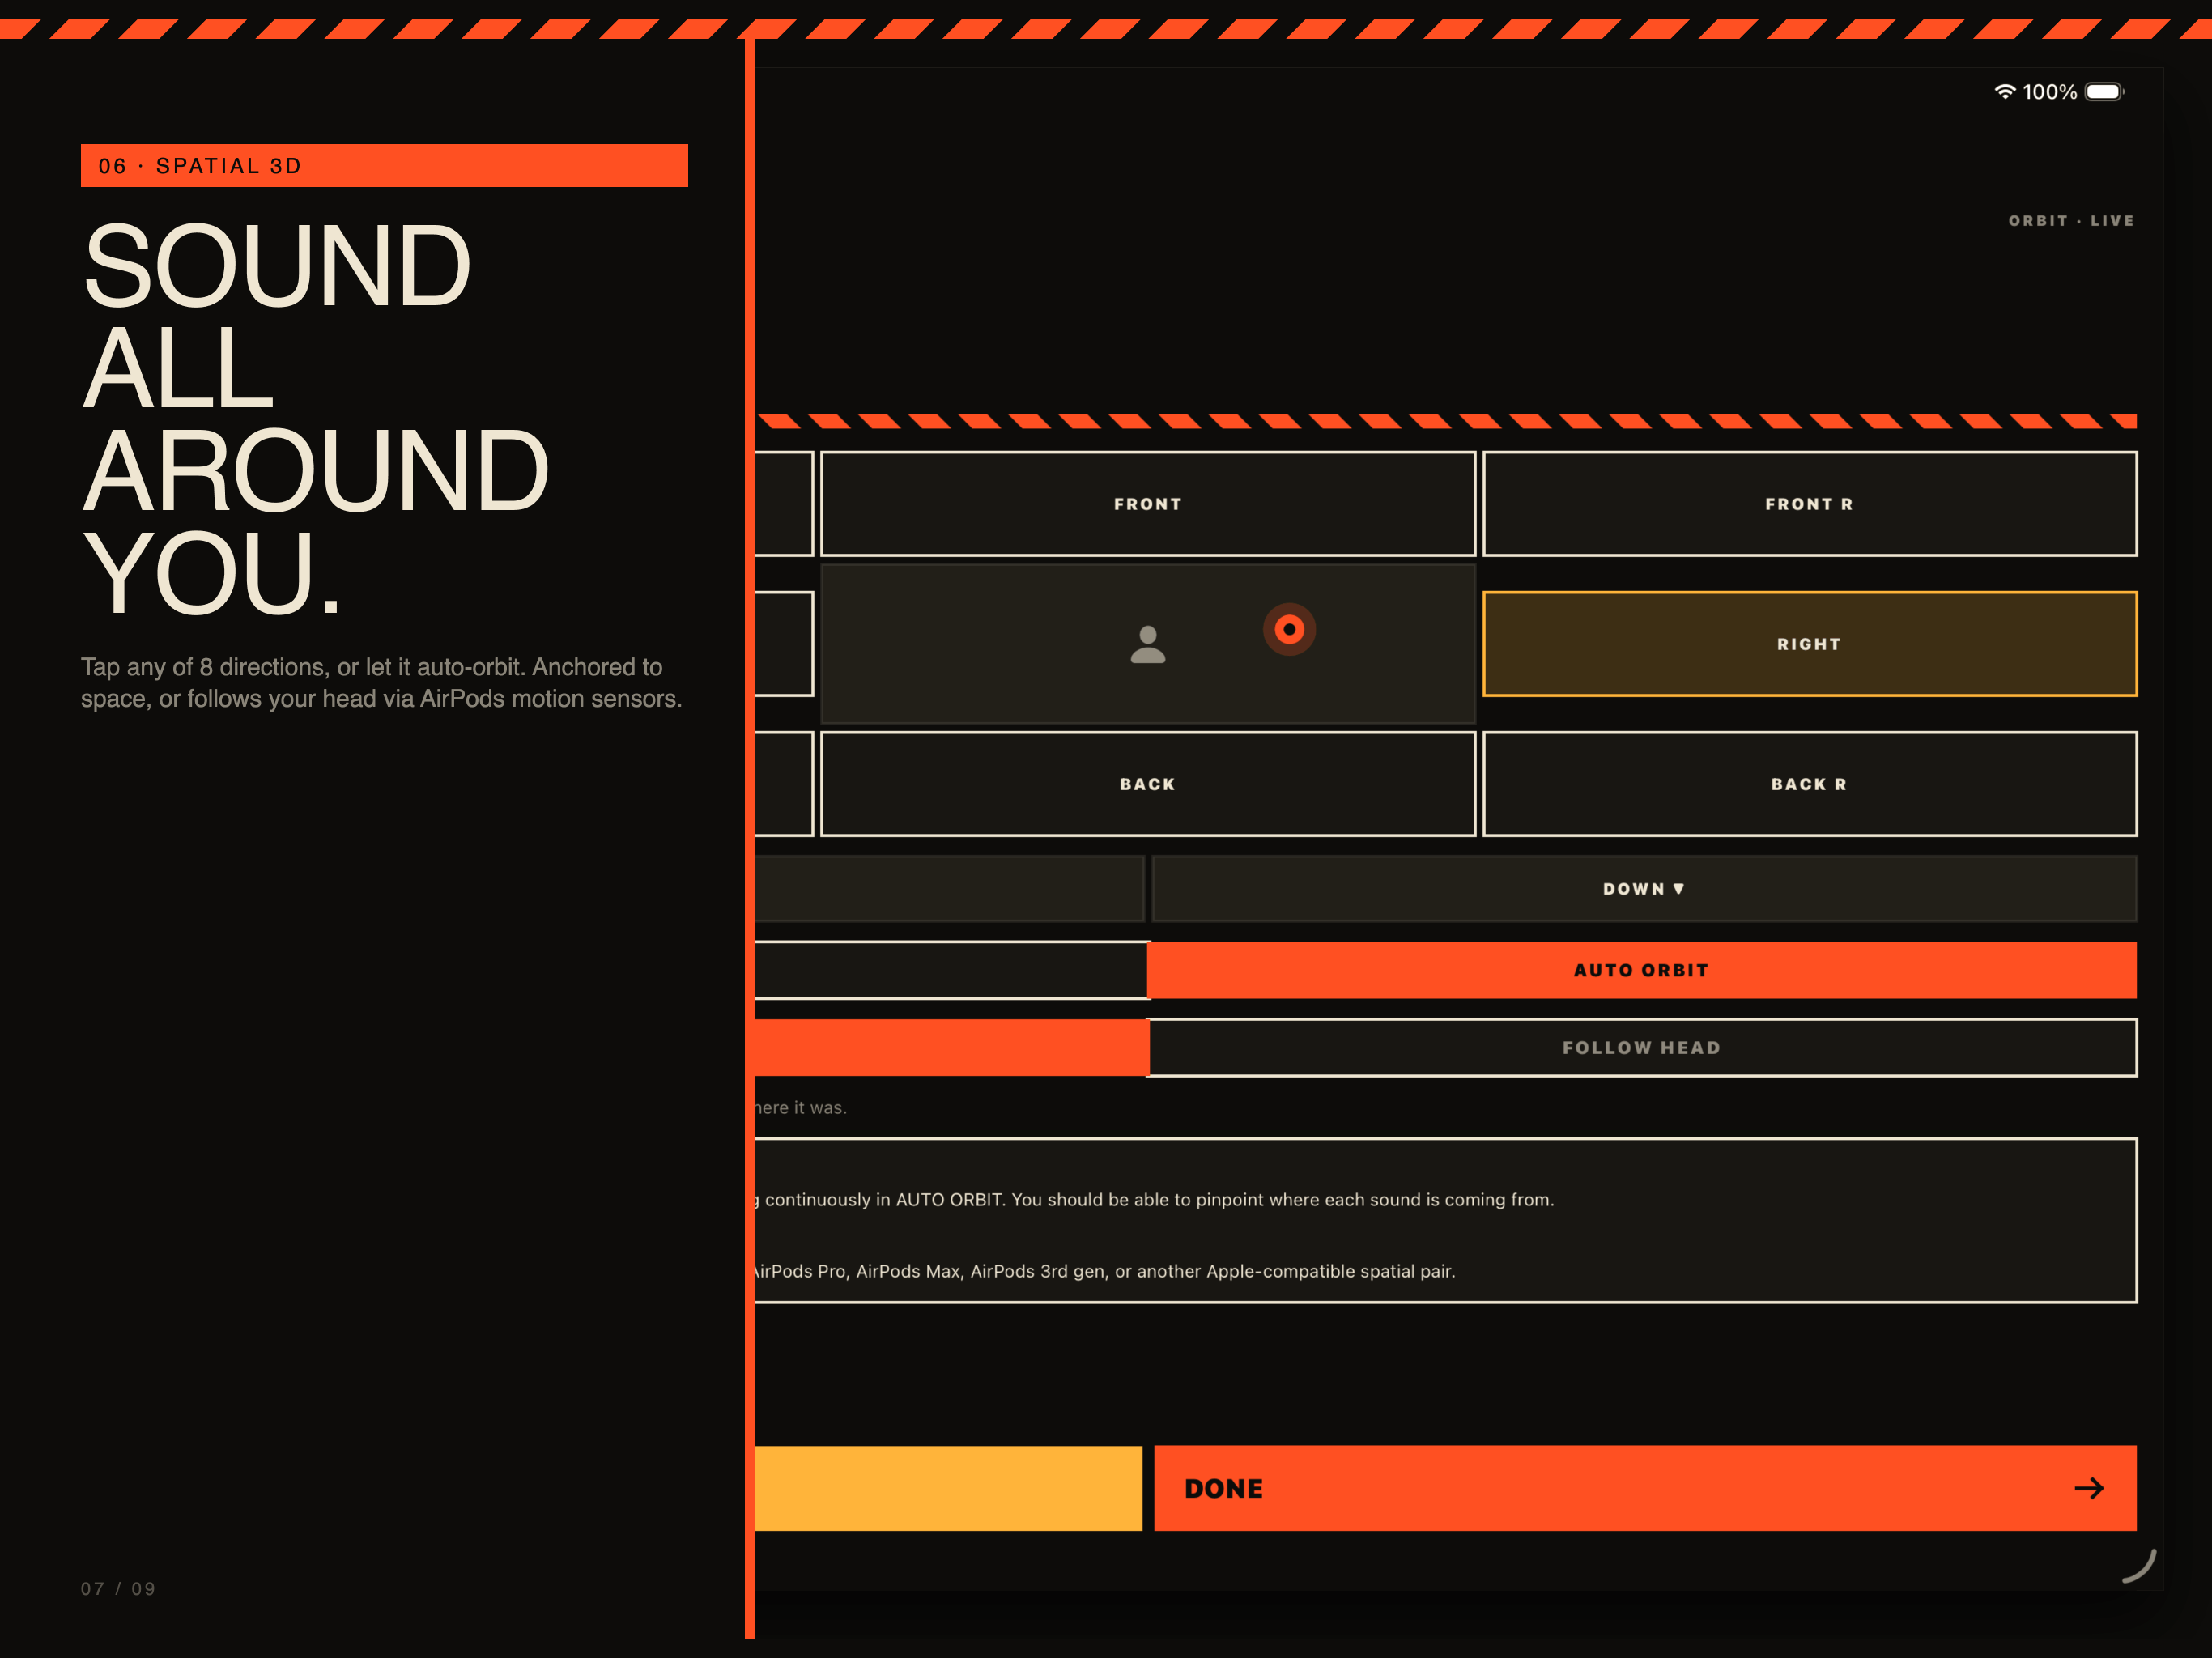Screen dimensions: 2212x1658
Task: Switch to FOLLOW HEAD mode
Action: [1642, 1048]
